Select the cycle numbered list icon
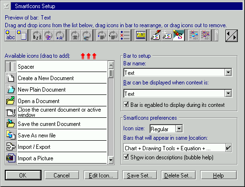 [x=113, y=35]
